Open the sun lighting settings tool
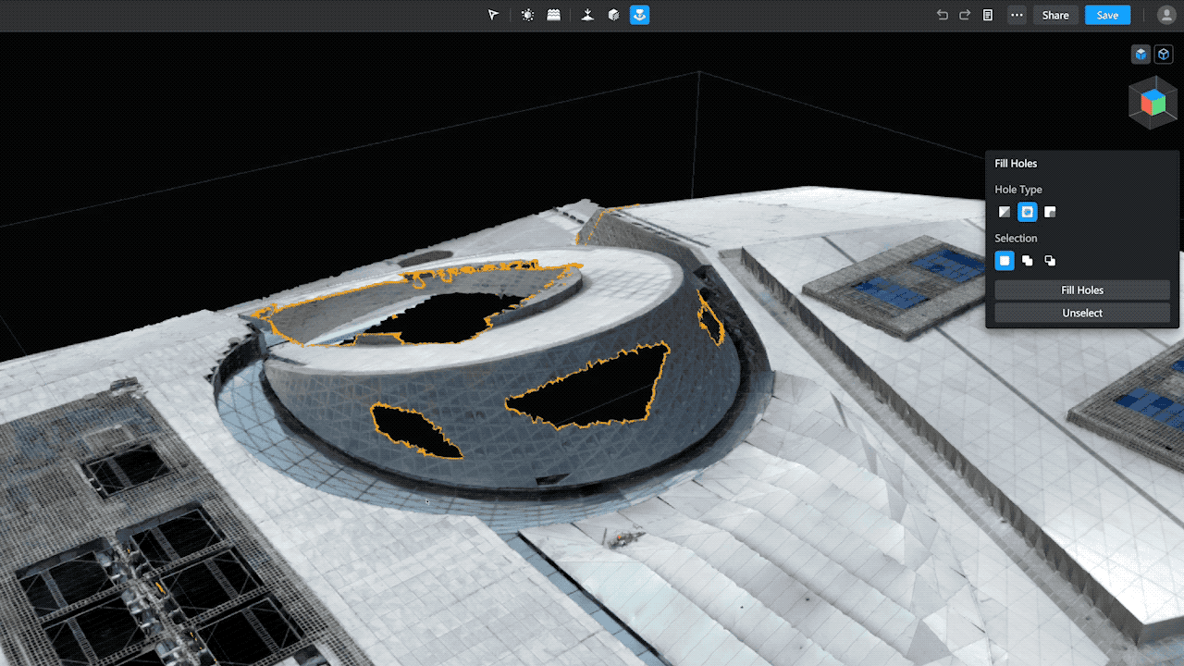 tap(527, 15)
